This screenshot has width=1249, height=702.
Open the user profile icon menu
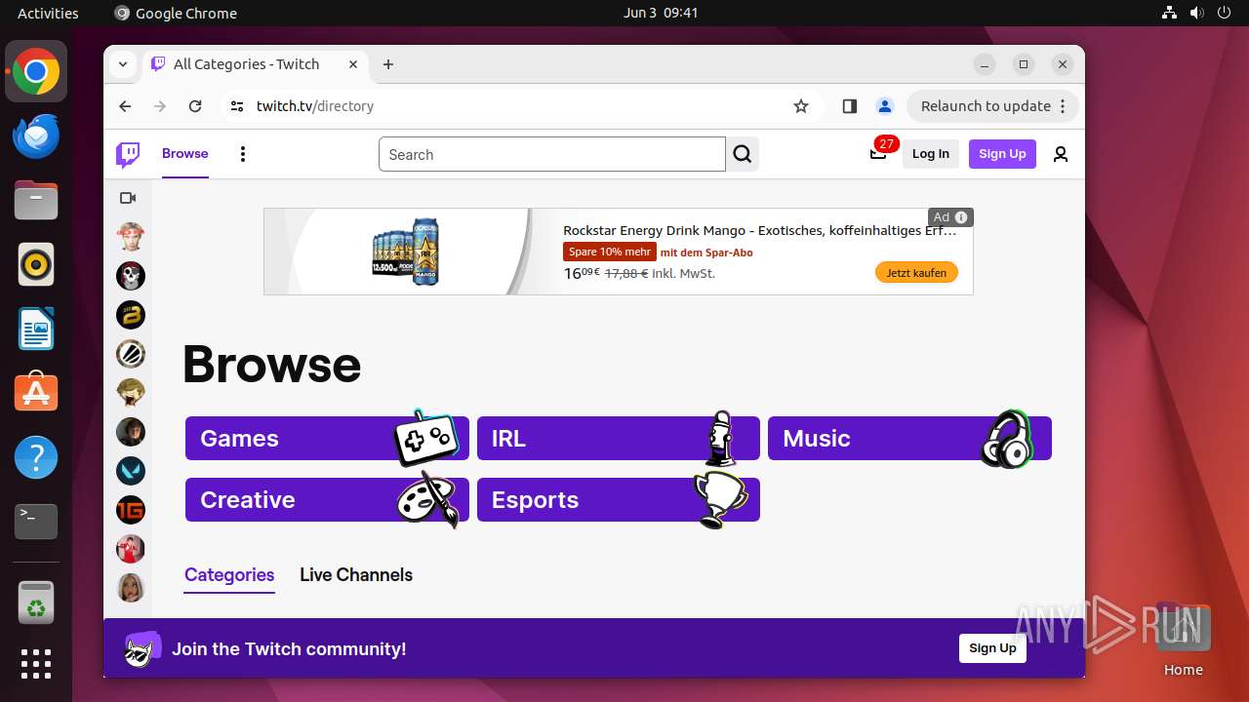pos(1061,154)
